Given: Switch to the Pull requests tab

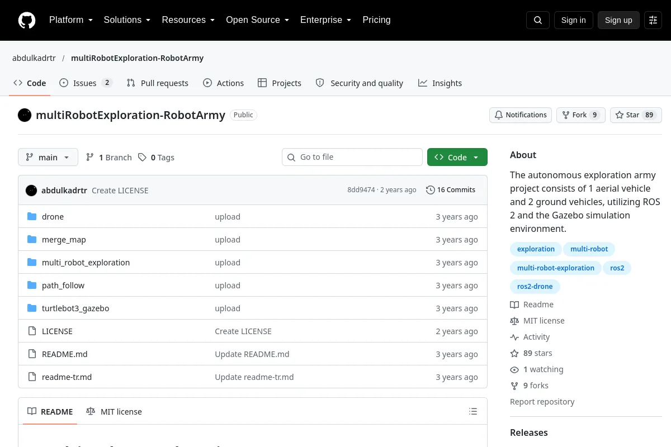Looking at the screenshot, I should coord(158,83).
